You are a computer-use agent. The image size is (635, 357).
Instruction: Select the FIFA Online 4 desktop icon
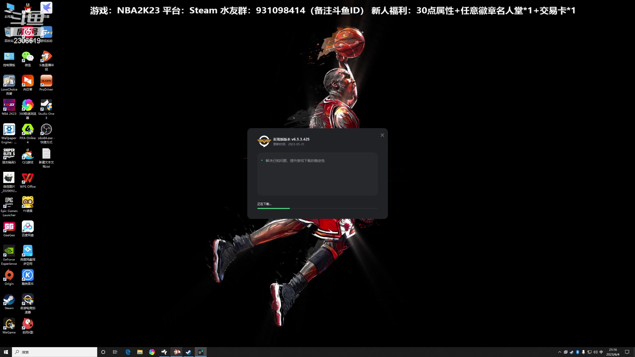(28, 134)
